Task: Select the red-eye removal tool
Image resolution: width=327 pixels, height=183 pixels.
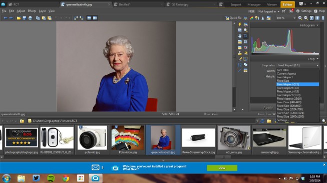Action: (x=245, y=47)
